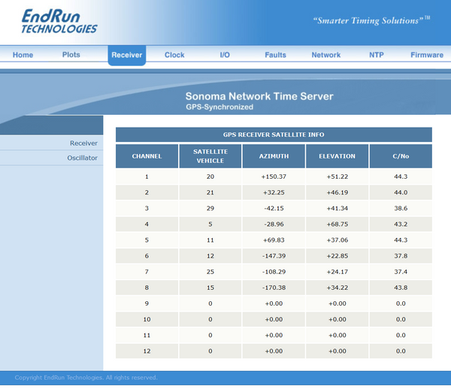Viewport: 451px width, 392px height.
Task: Click C/No value 38.6
Action: 401,208
